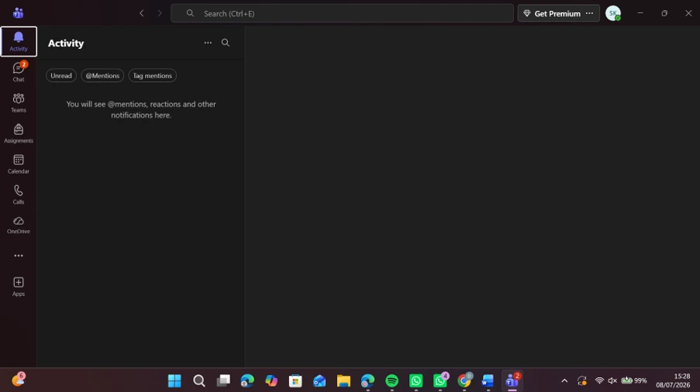Open WhatsApp with four notifications on taskbar

(x=440, y=380)
